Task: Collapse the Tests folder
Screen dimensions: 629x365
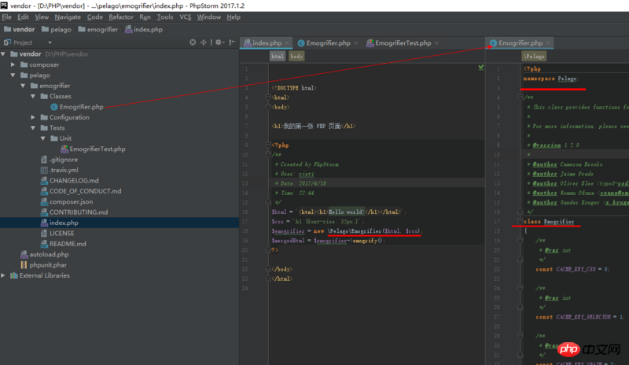Action: pyautogui.click(x=33, y=127)
